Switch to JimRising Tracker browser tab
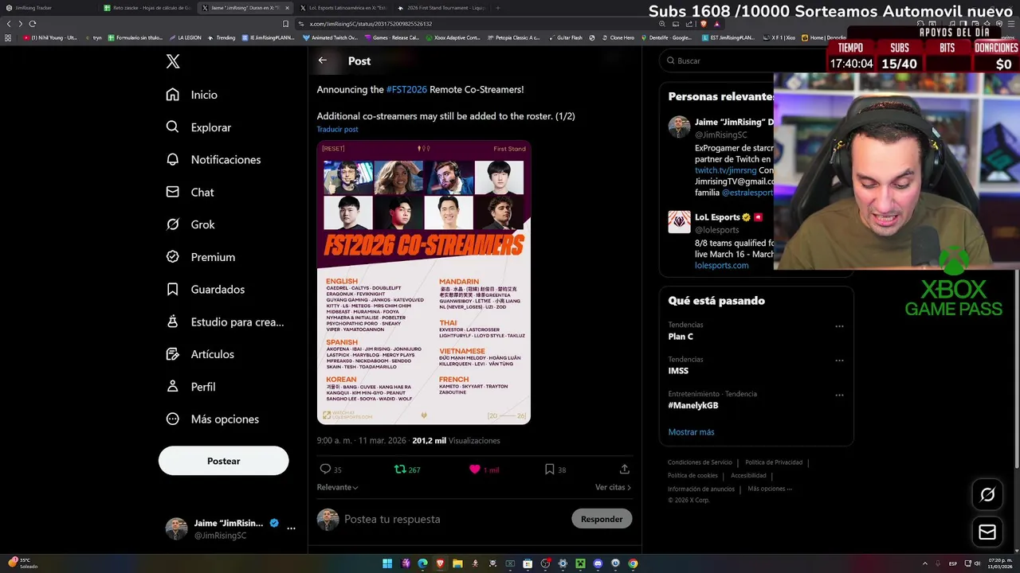The height and width of the screenshot is (573, 1020). 48,8
